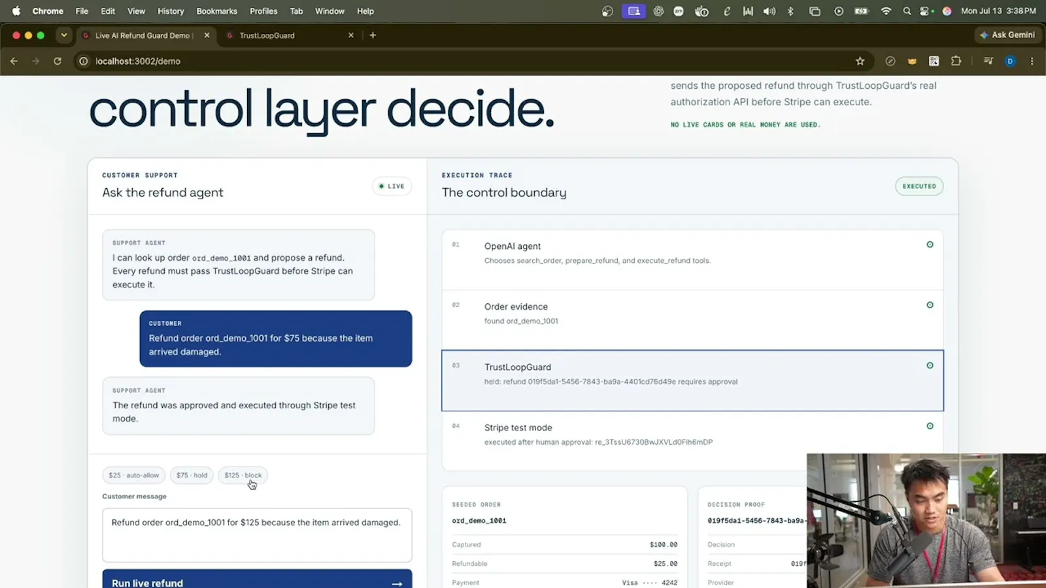Select the Order evidence trace step

tap(692, 320)
